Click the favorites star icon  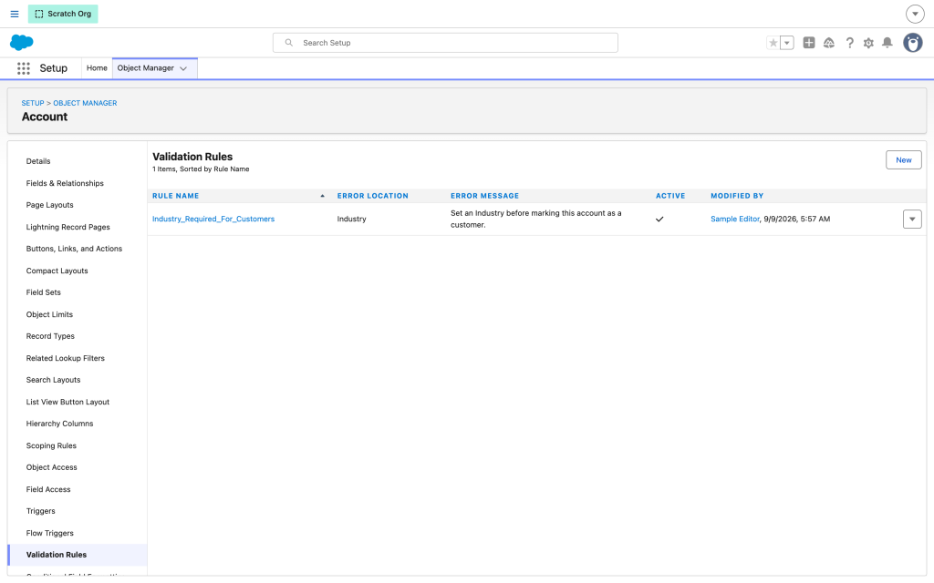(x=773, y=43)
